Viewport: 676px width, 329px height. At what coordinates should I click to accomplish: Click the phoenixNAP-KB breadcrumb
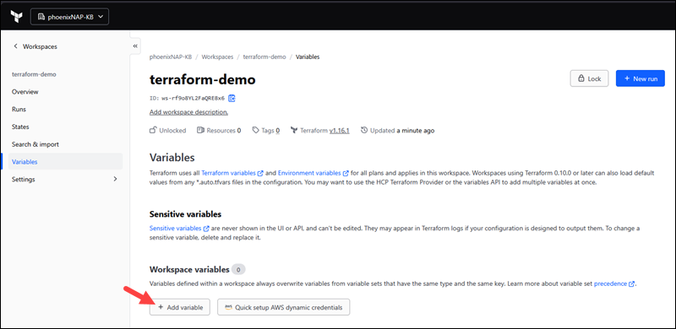171,57
